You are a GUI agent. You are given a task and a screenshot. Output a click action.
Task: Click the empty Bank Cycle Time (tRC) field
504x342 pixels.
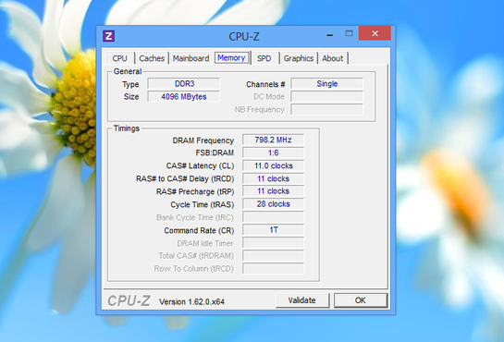tap(273, 217)
